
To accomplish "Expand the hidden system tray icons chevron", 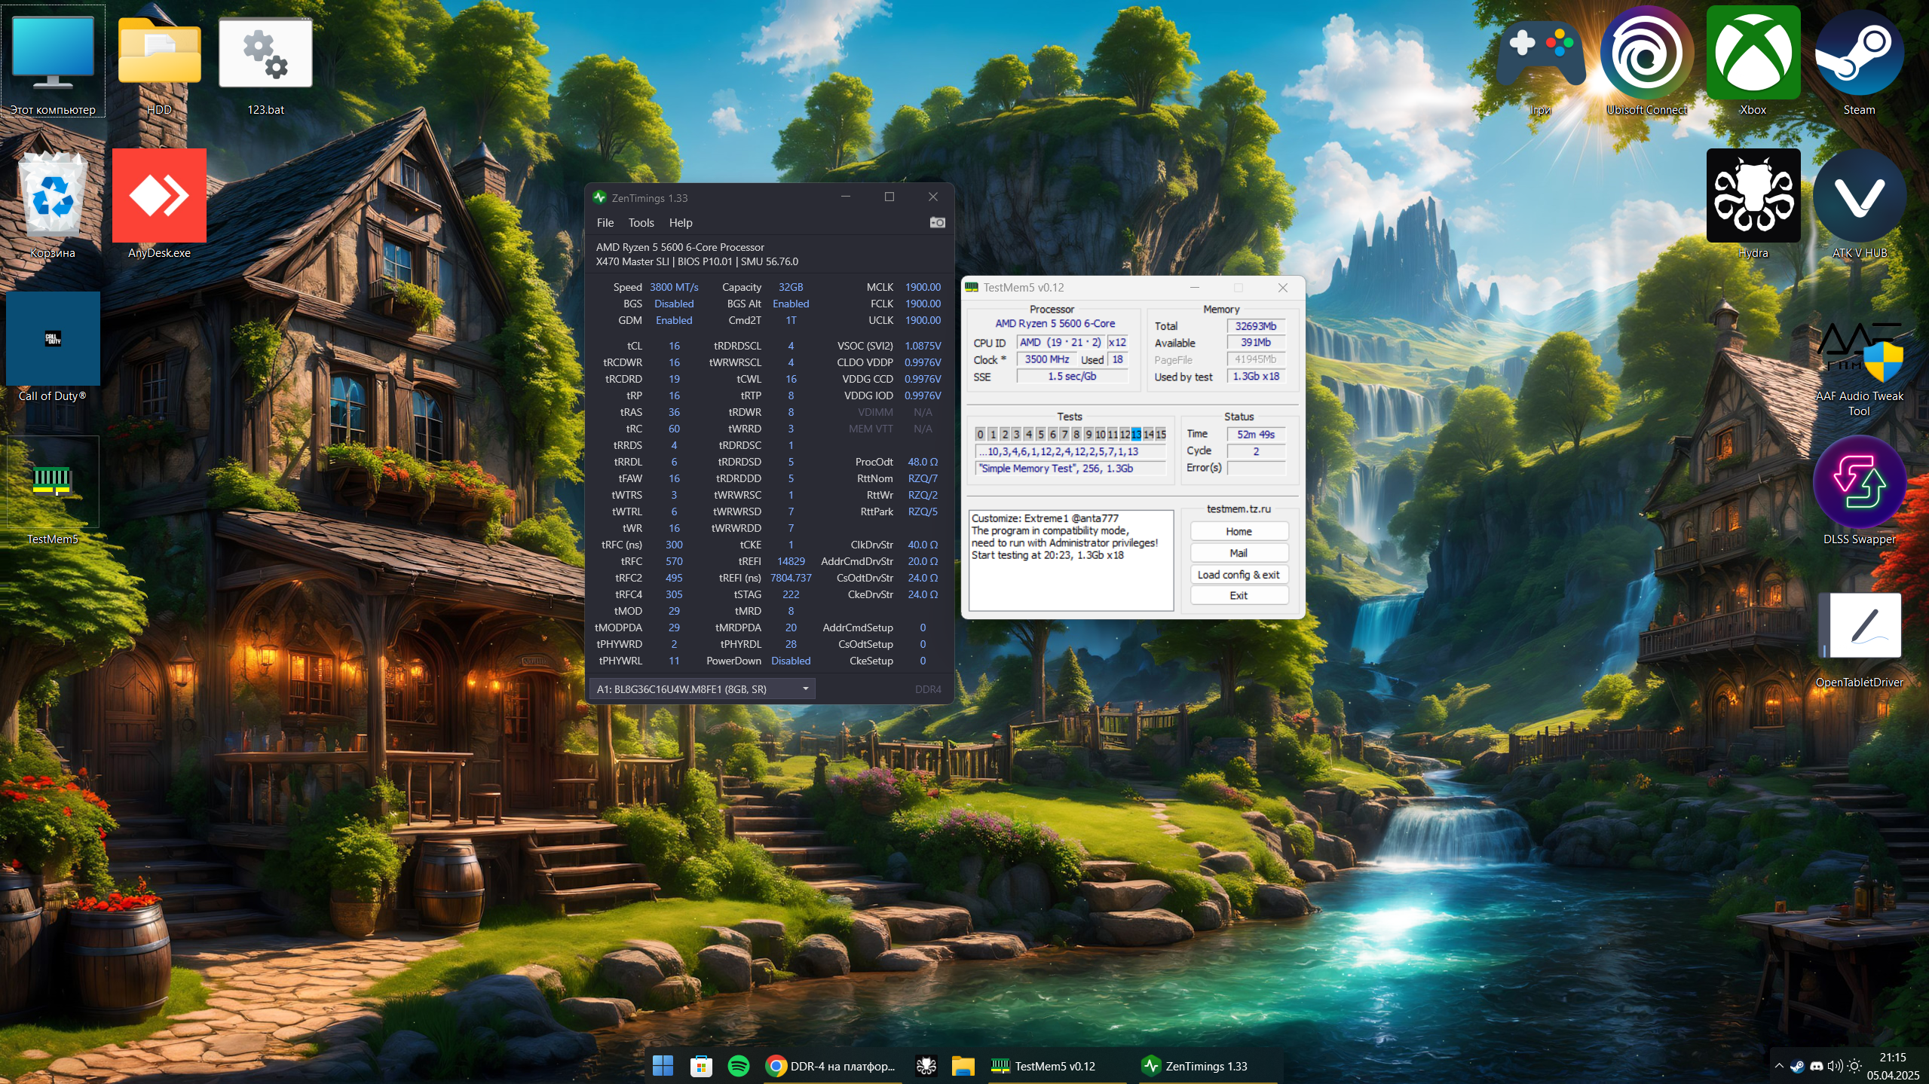I will click(x=1779, y=1066).
